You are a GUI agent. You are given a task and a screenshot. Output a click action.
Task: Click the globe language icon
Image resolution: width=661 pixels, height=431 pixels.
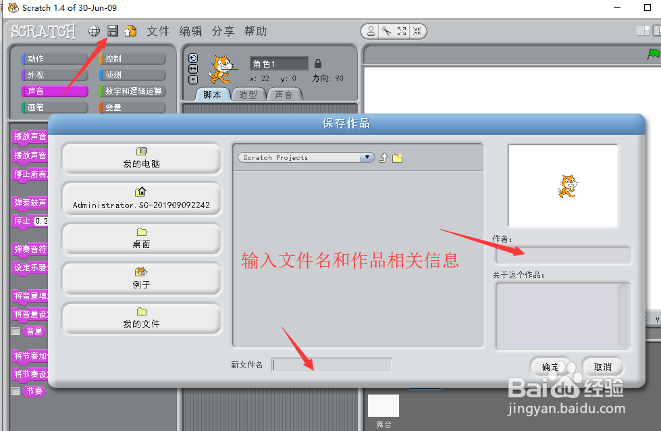coord(94,31)
